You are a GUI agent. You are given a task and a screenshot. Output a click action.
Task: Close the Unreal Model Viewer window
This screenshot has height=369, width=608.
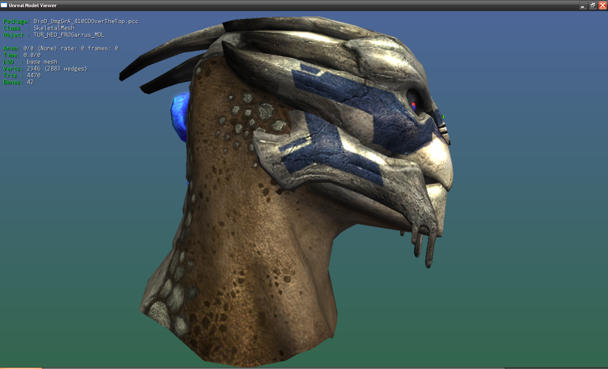point(601,5)
